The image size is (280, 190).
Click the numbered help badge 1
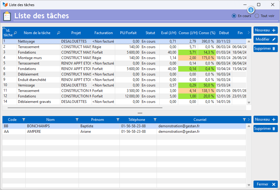coord(250,10)
